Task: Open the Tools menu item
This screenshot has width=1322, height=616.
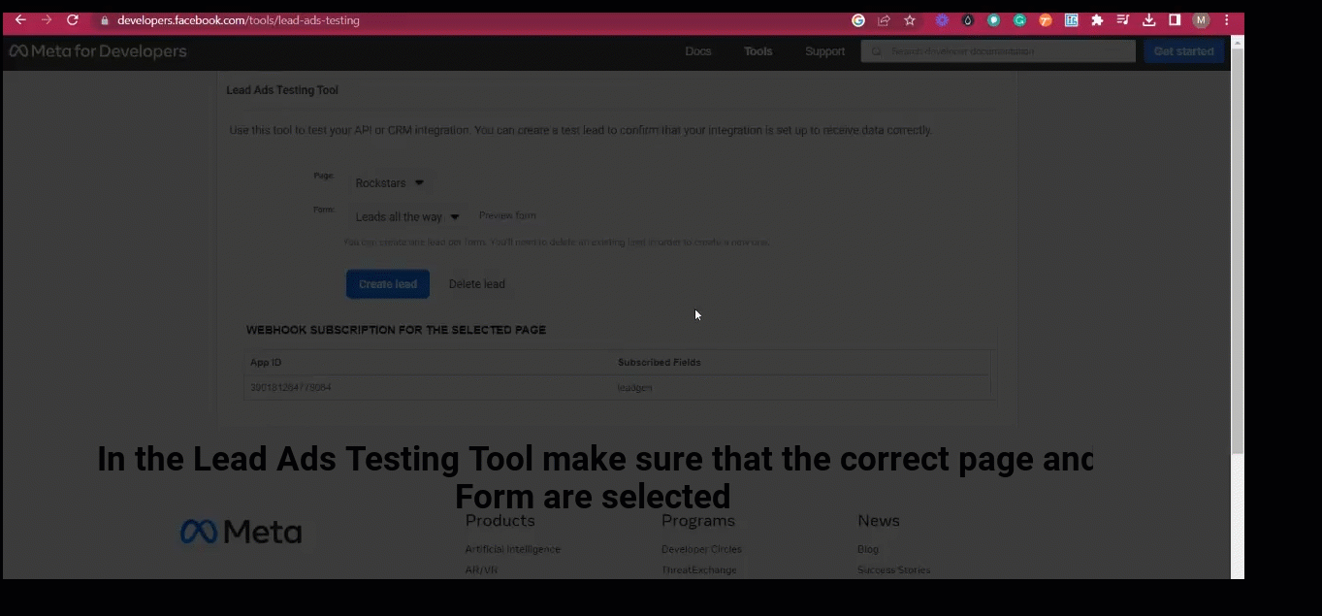Action: (x=758, y=51)
